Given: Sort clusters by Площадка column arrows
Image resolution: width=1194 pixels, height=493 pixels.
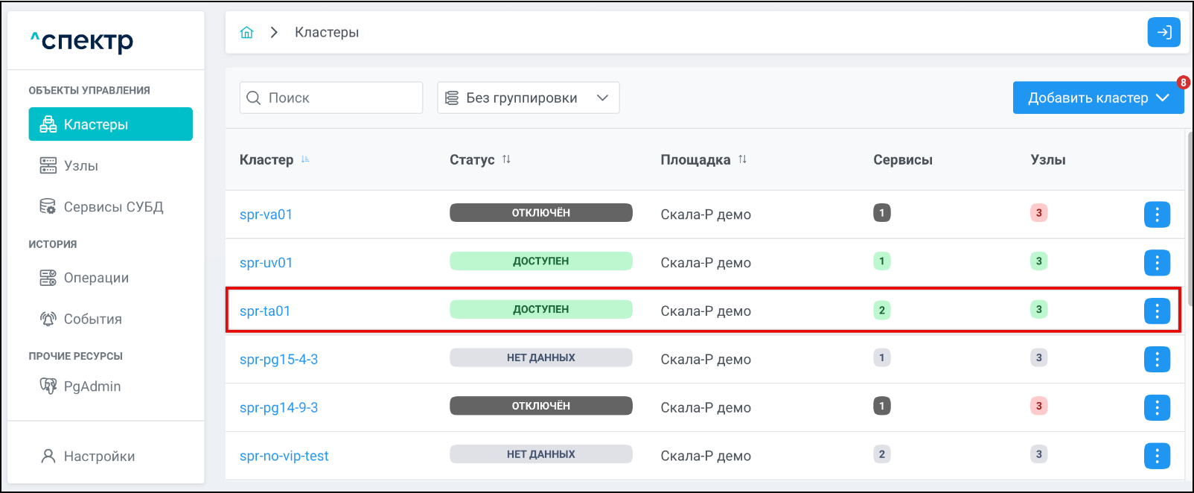Looking at the screenshot, I should click(x=742, y=159).
